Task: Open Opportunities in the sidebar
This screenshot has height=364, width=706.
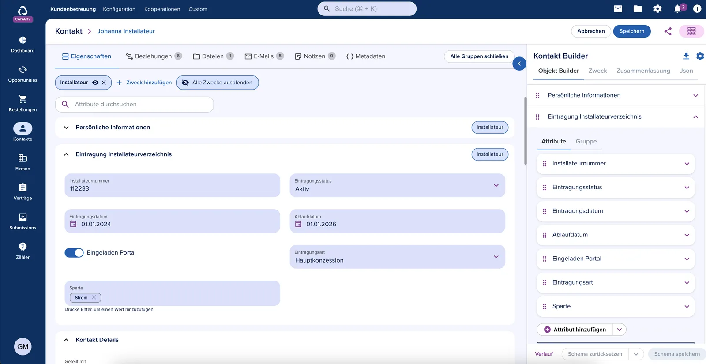Action: click(x=23, y=74)
